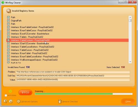Toggle the ITablets ProxyStubClsid32 checkbox
The image size is (138, 107).
(x=8, y=37)
